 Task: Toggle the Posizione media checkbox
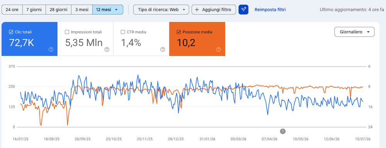(179, 32)
